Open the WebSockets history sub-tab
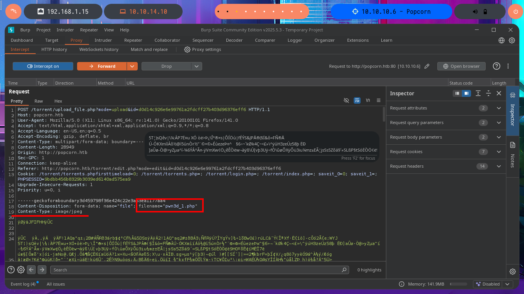 pos(99,49)
